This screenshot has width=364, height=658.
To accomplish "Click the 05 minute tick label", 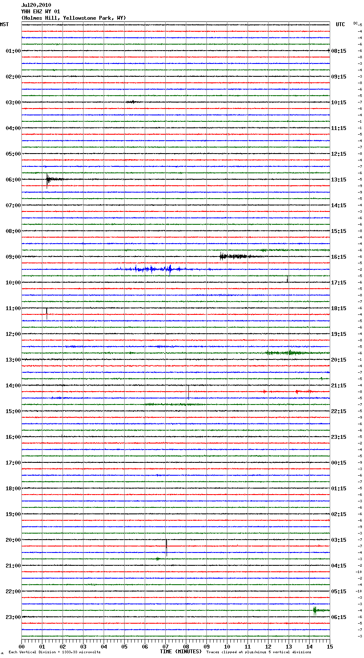I will [124, 646].
